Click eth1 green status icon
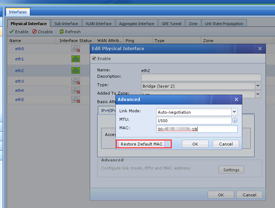The width and height of the screenshot is (275, 208). [x=76, y=59]
